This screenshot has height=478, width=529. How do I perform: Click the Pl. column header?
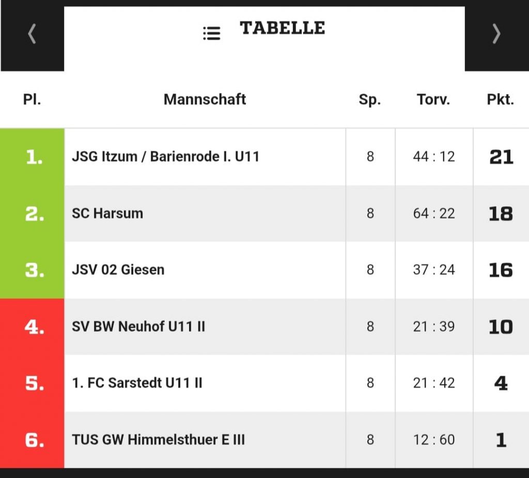coord(32,99)
